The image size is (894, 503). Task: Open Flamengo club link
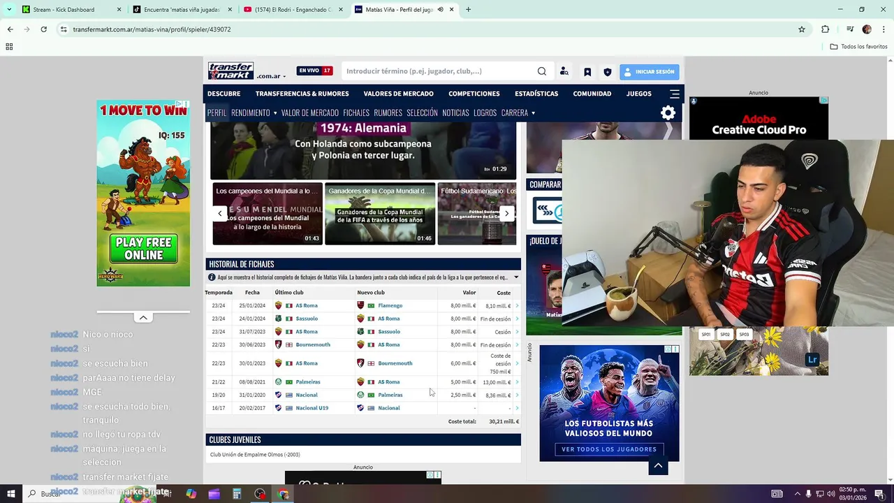tap(390, 305)
